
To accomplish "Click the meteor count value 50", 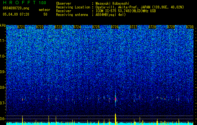I will 45,14.
